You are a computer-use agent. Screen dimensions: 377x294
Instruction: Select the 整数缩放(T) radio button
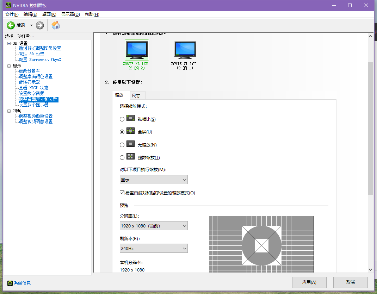pos(122,158)
